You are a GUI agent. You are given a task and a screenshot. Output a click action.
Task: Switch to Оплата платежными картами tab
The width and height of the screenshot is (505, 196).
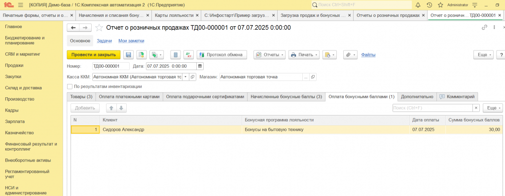[x=129, y=97]
